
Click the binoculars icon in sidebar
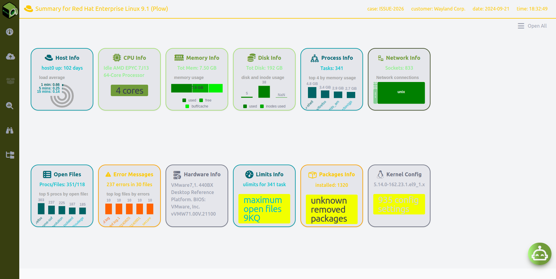click(x=10, y=130)
